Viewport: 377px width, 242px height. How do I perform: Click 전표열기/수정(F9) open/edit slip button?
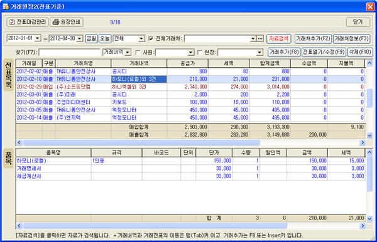click(324, 52)
